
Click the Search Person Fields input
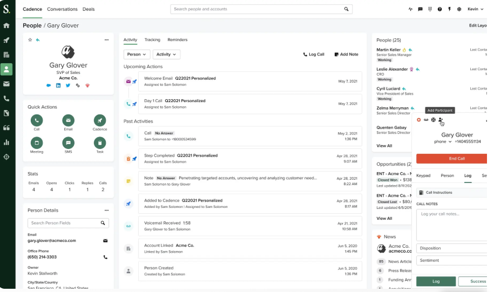pyautogui.click(x=68, y=223)
